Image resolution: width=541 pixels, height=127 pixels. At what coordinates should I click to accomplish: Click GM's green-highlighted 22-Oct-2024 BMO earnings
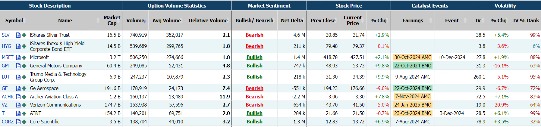(413, 66)
